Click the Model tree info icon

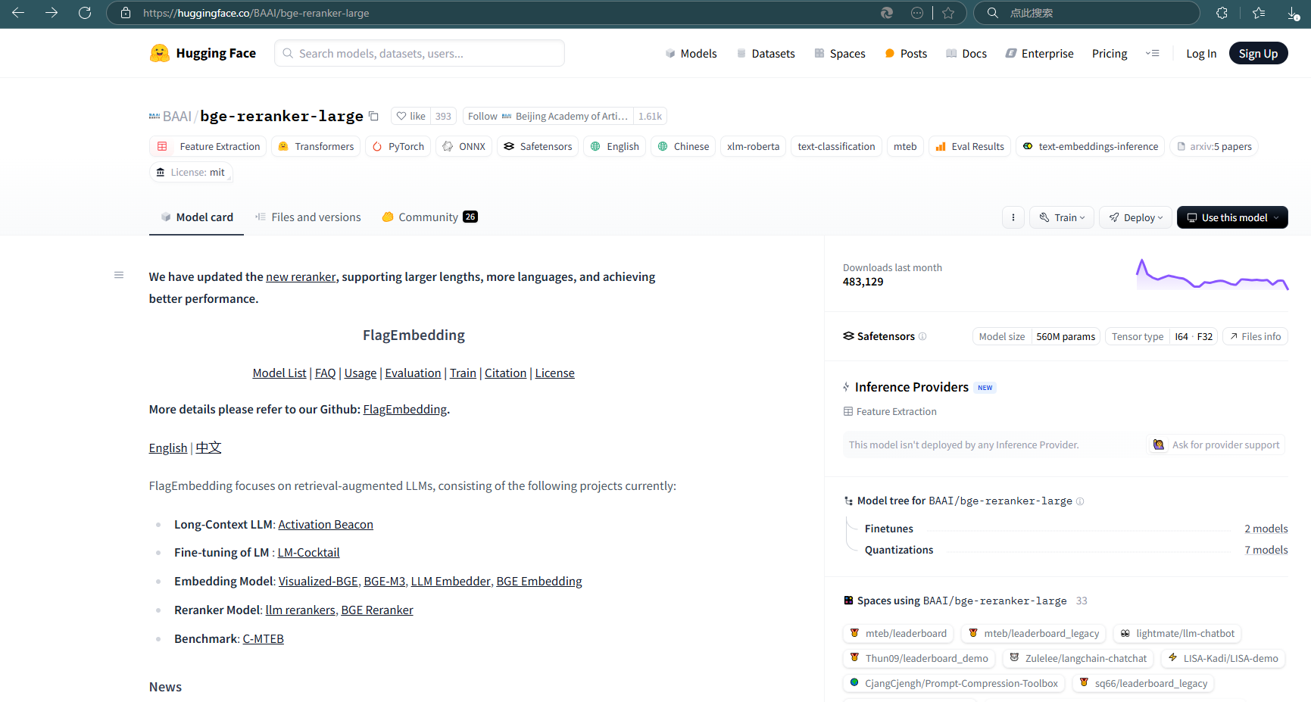tap(1080, 501)
